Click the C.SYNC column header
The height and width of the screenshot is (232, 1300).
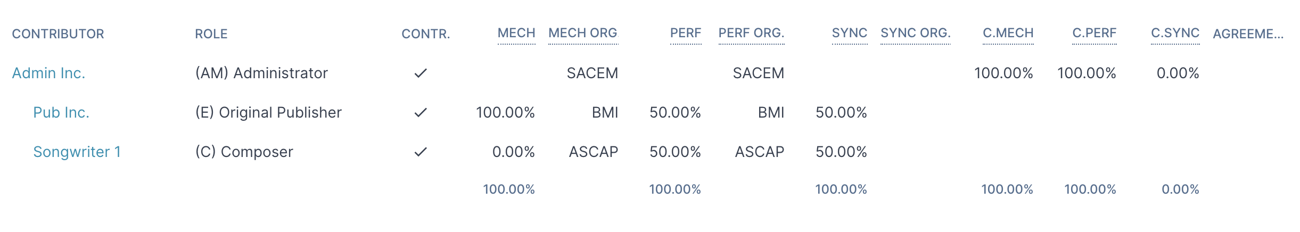(x=1175, y=33)
